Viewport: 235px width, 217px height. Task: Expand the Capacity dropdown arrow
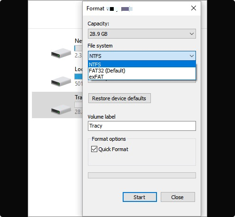pos(192,34)
